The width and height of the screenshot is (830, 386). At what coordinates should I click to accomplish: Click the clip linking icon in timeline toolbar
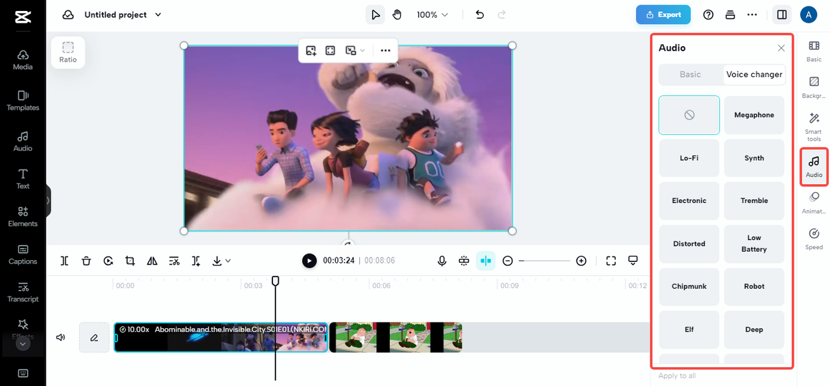[x=464, y=261]
